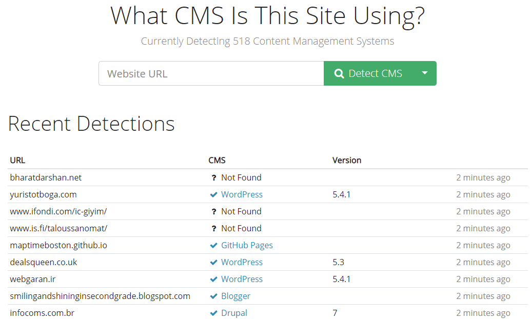The width and height of the screenshot is (530, 319).
Task: Open the WordPress link for yuristotboga.com
Action: [x=242, y=194]
